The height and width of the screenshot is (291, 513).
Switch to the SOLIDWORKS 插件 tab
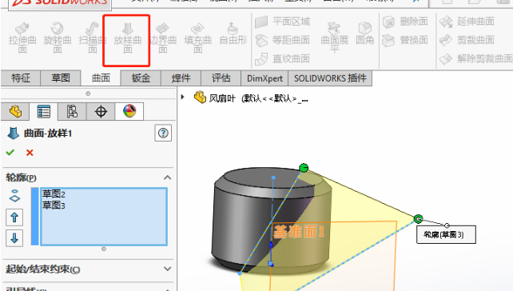(330, 78)
